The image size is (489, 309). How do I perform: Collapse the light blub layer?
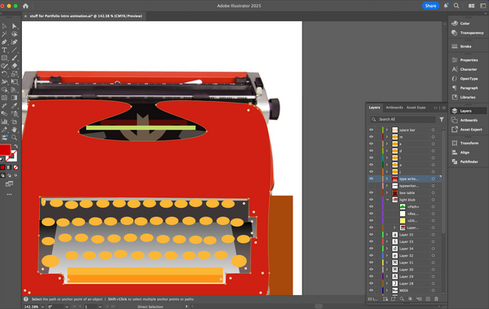click(387, 200)
